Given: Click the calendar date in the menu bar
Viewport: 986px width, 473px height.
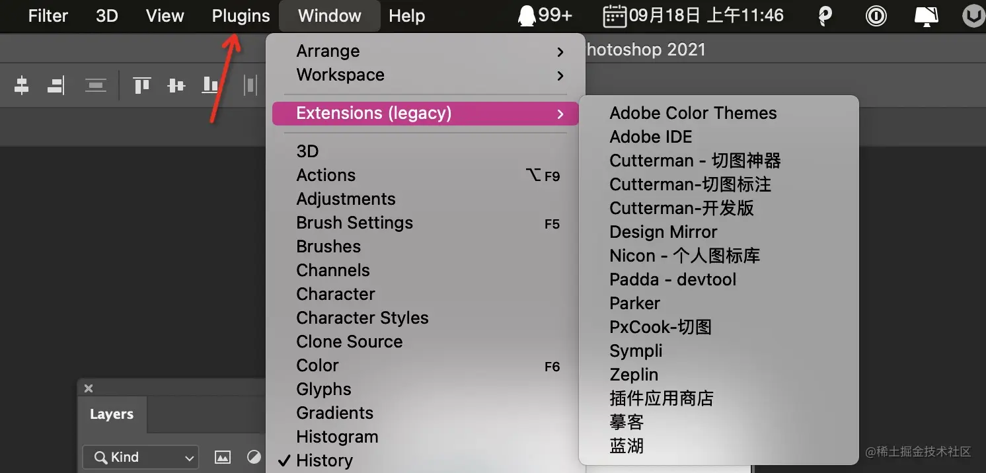Looking at the screenshot, I should tap(693, 15).
